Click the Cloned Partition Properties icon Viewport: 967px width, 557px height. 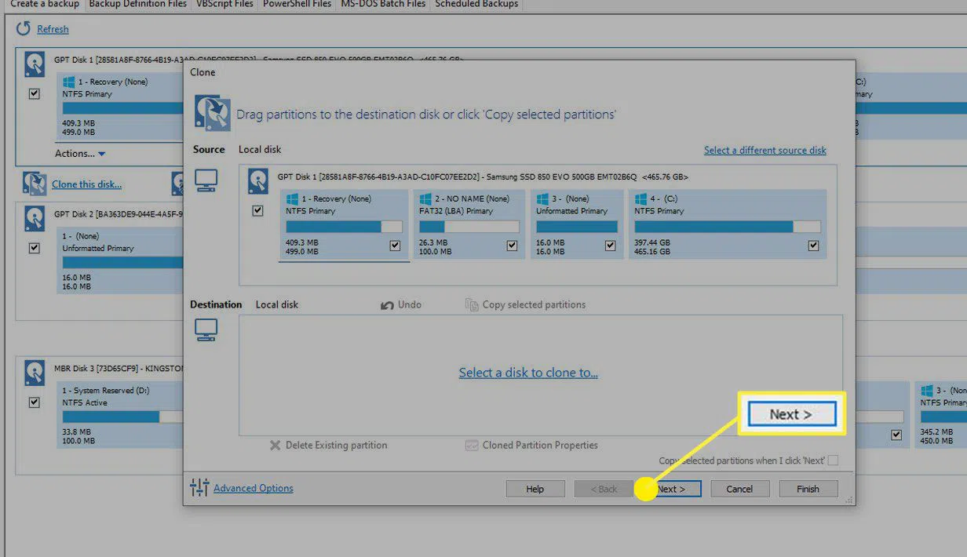[x=472, y=446]
